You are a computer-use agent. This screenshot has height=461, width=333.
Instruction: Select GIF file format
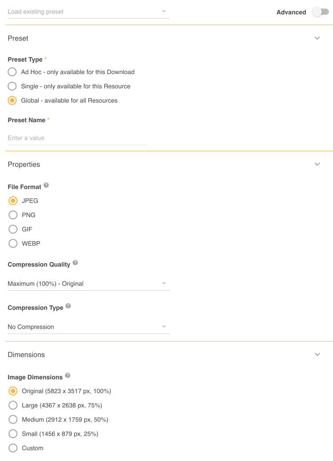tap(13, 230)
